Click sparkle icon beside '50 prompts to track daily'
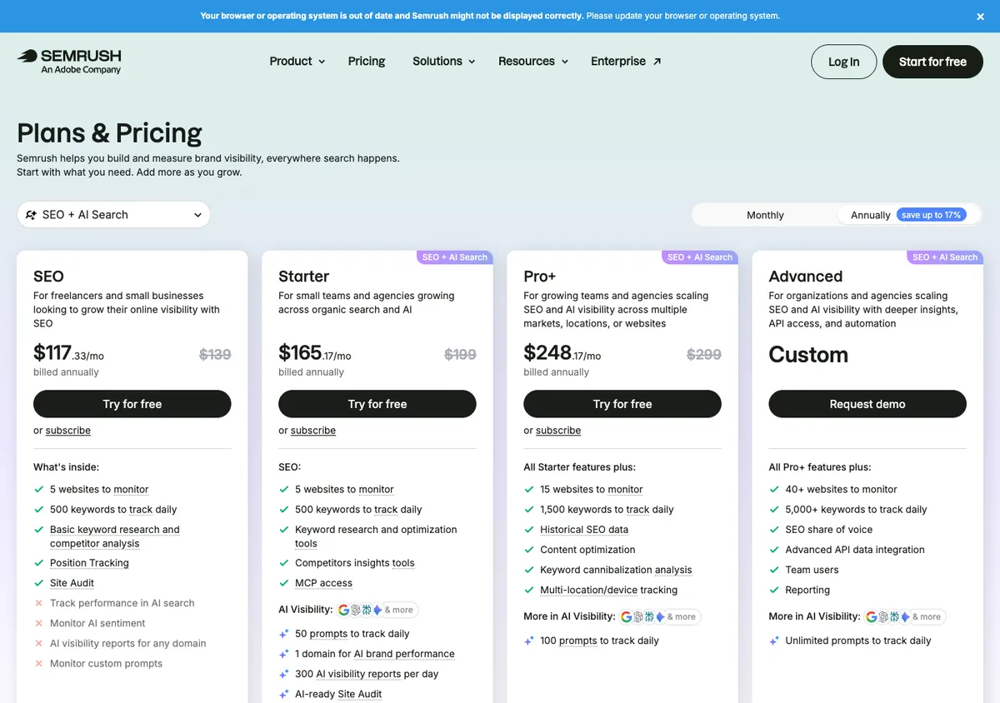This screenshot has width=1000, height=703. pyautogui.click(x=283, y=634)
